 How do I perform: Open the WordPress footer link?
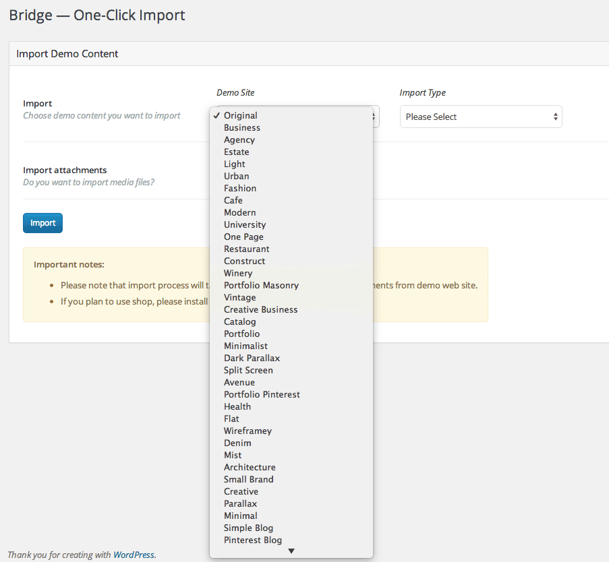coord(134,555)
